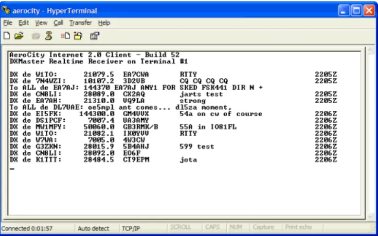Click the Connected 0:01:57 status entry
This screenshot has width=378, height=236.
27,228
